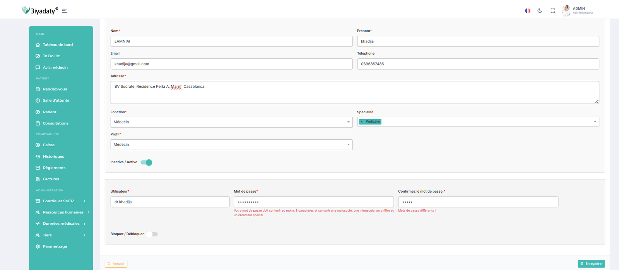Remove the Pédiatrie tag with its x
The width and height of the screenshot is (619, 270).
point(362,122)
